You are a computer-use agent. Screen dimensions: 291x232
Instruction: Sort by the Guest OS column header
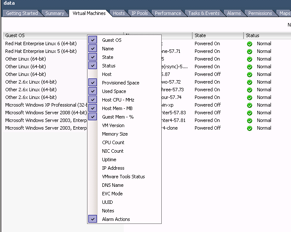tap(45, 35)
